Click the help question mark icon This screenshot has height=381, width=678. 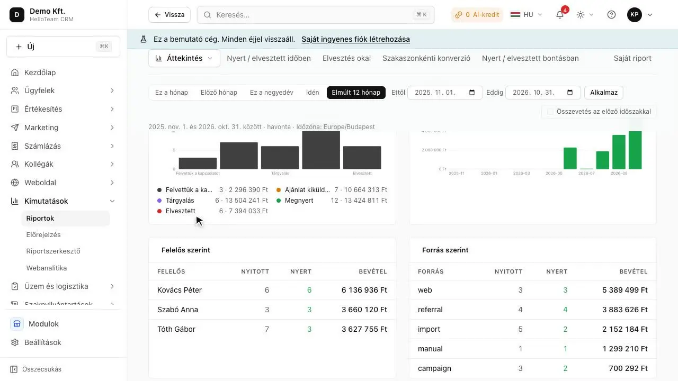tap(611, 15)
